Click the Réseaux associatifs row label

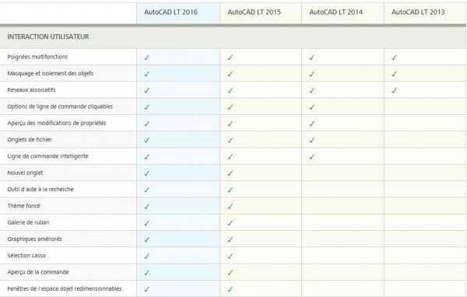coord(31,90)
